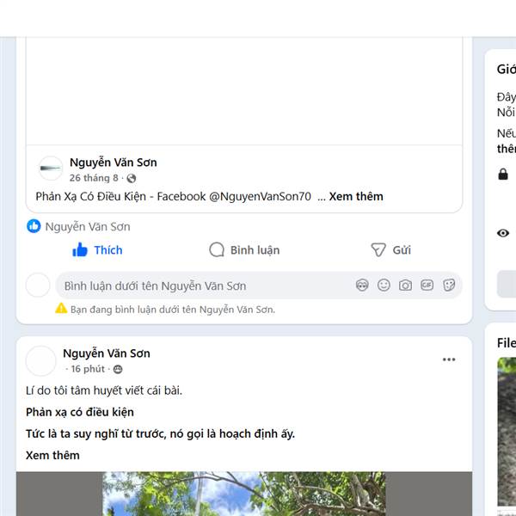
Task: Open the Nguyễn Văn Sơn name on the 16 phút post
Action: point(107,353)
